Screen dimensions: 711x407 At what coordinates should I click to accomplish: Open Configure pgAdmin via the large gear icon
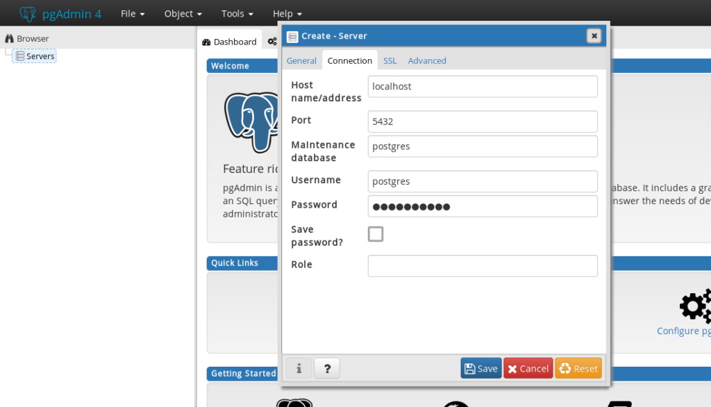click(693, 306)
